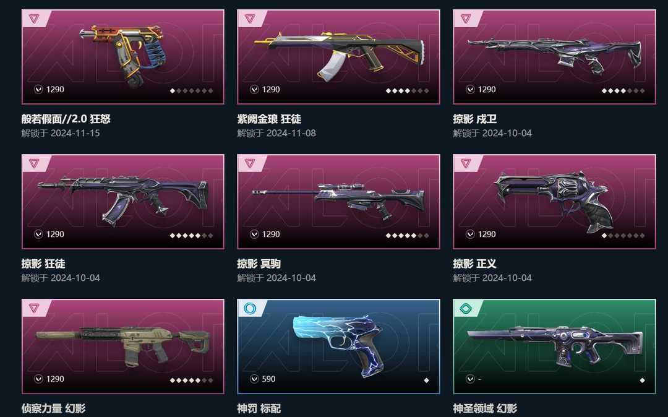Click the tier icon on 般若假面//2.0 狂怒 card
This screenshot has width=668, height=417.
34,19
